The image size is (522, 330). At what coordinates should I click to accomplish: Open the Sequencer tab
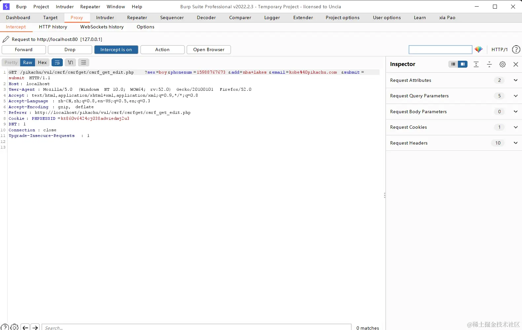[x=172, y=17]
